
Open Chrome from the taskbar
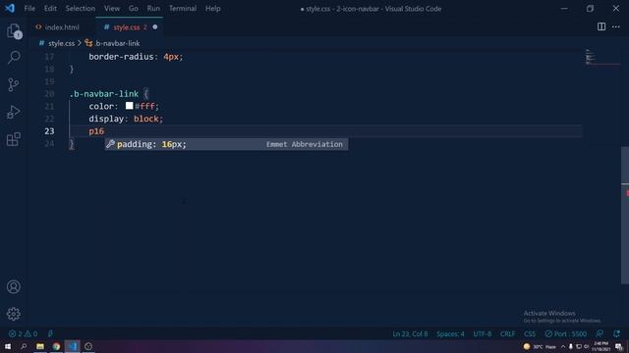(x=56, y=346)
